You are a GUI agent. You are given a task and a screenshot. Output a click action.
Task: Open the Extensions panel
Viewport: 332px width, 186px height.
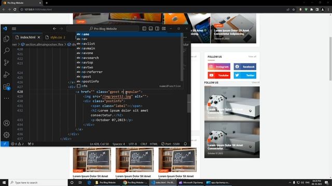[6, 86]
